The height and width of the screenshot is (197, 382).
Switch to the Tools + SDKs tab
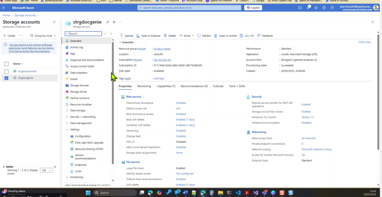pyautogui.click(x=237, y=86)
